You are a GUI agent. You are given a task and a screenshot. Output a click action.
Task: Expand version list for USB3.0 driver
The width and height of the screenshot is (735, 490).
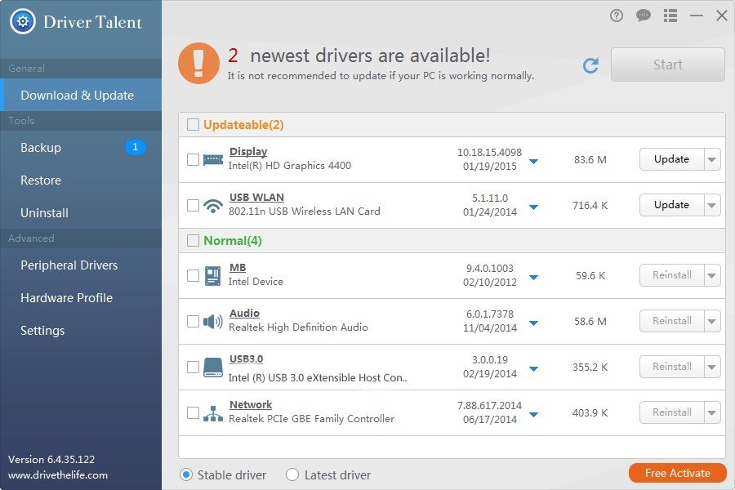tap(533, 368)
